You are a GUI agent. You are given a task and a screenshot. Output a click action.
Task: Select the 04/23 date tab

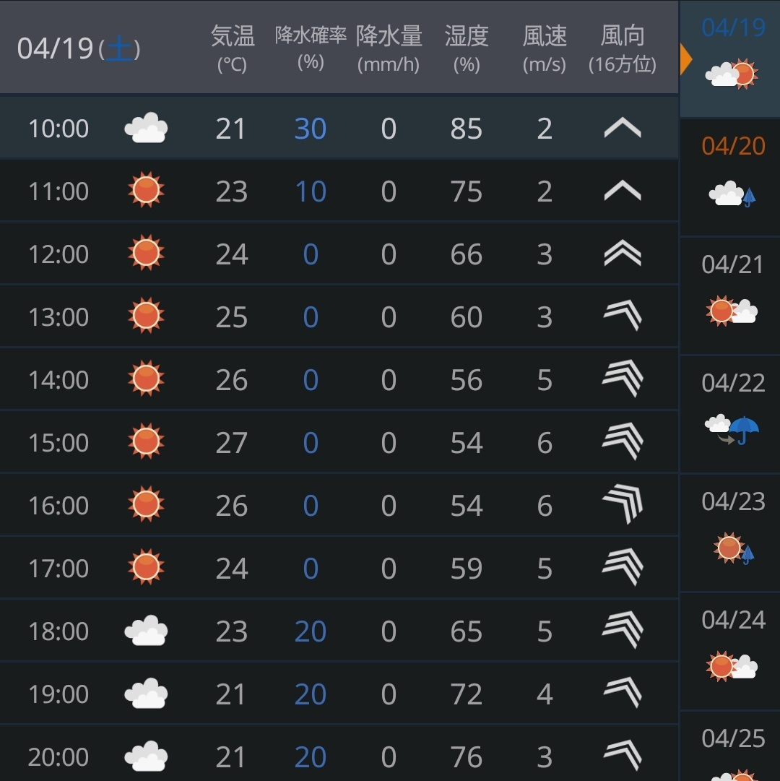click(x=729, y=533)
